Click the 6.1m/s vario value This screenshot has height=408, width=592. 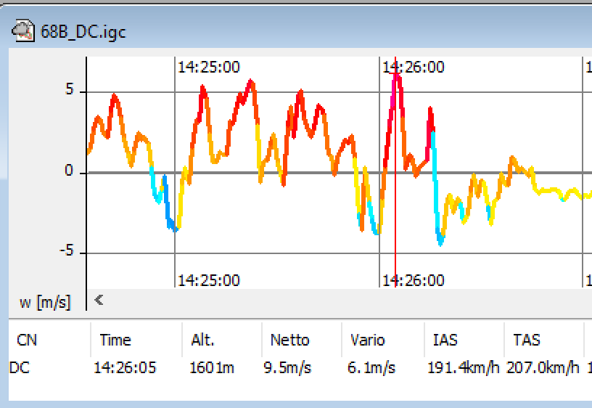click(x=371, y=367)
